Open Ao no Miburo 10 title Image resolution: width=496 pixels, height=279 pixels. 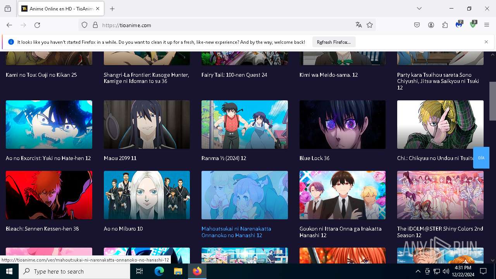point(123,229)
